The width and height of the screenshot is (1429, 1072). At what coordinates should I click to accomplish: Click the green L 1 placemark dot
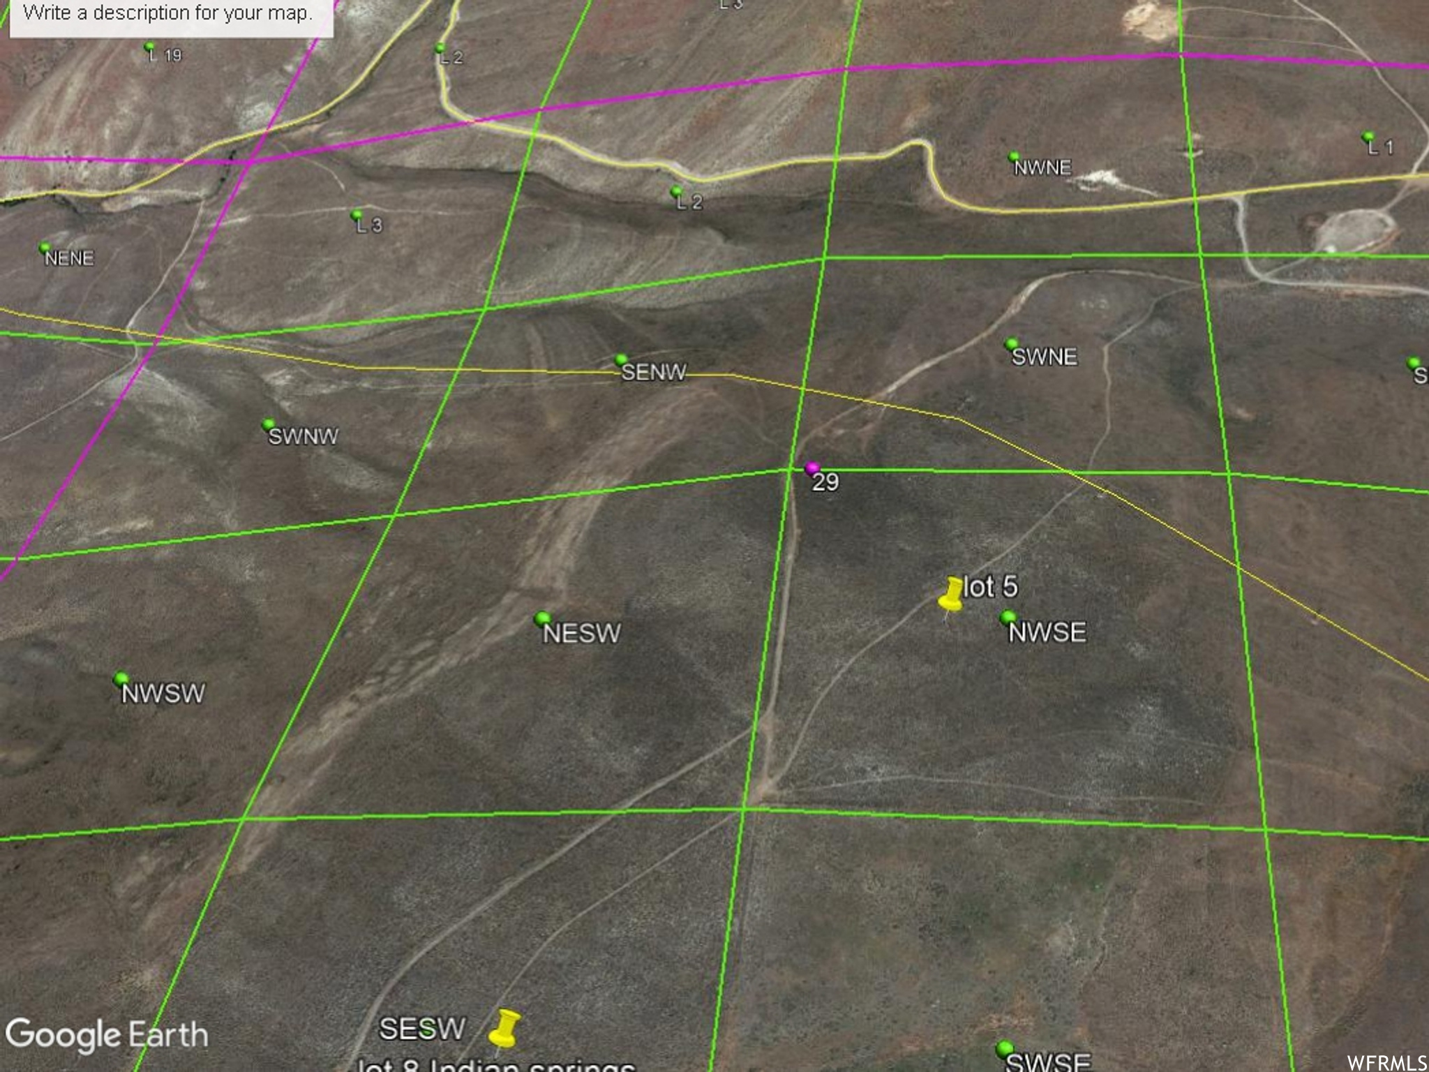[x=1368, y=136]
